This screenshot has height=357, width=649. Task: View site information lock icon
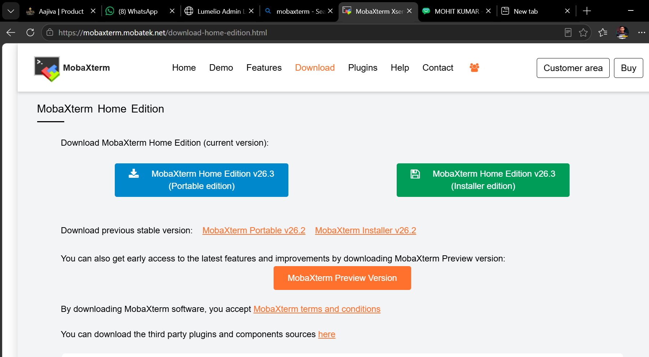pos(50,32)
